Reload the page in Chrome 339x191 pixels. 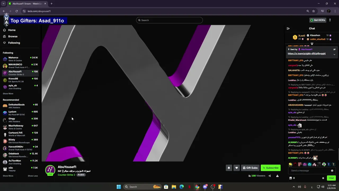tap(16, 11)
